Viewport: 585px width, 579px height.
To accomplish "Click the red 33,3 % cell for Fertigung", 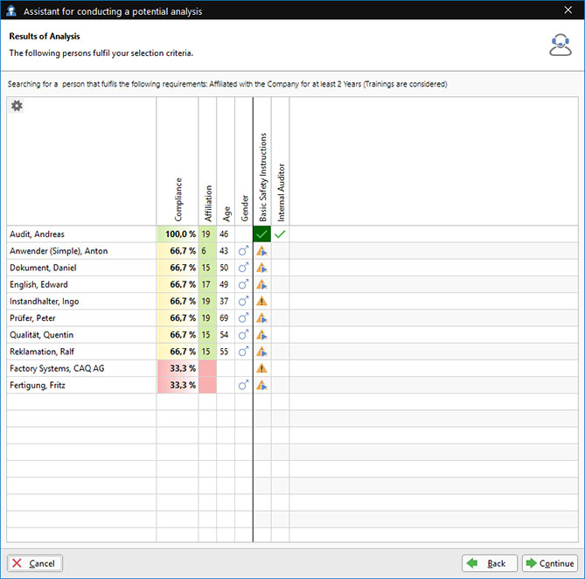I will pyautogui.click(x=178, y=385).
